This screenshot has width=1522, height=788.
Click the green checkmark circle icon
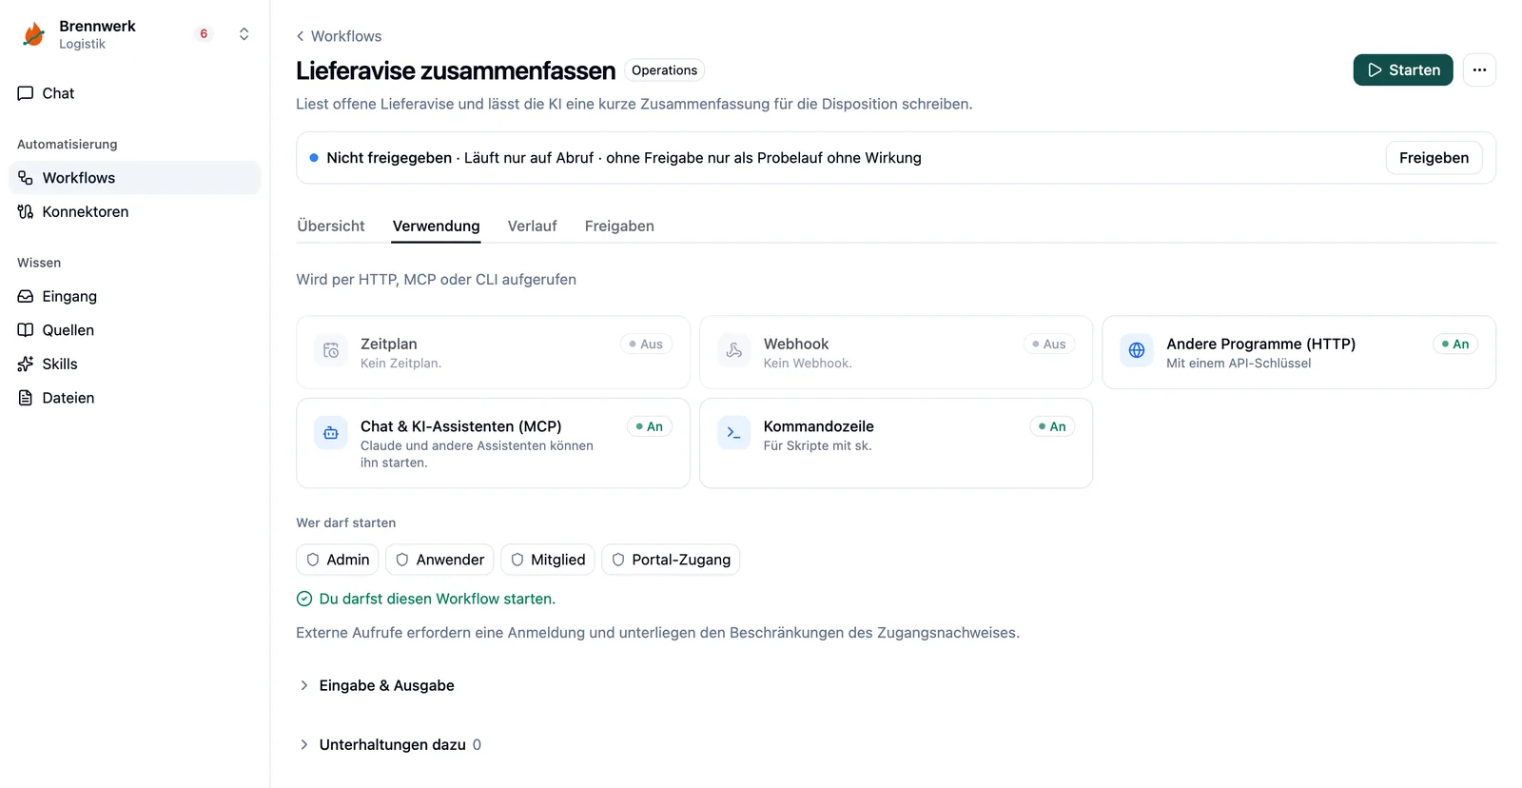304,600
